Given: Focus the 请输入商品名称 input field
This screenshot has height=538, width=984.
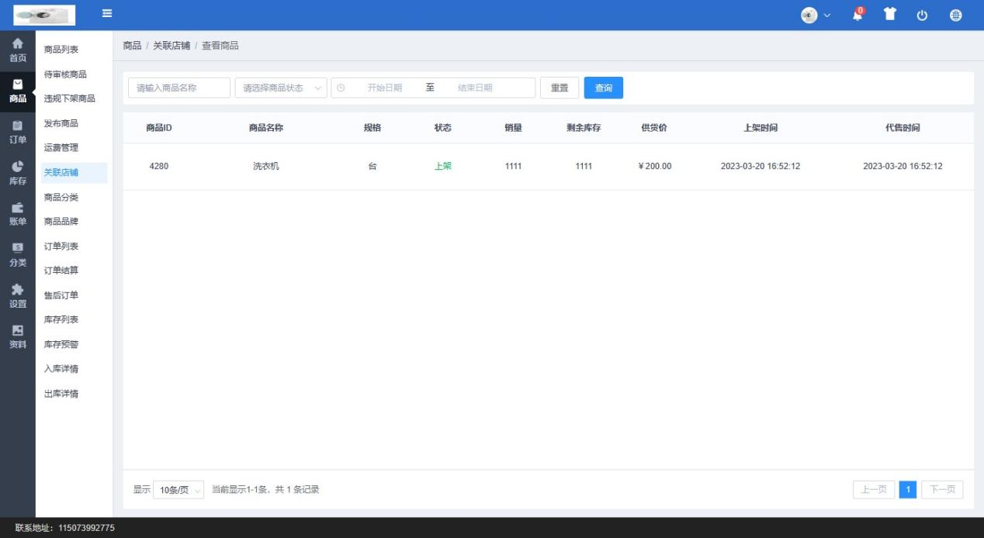Looking at the screenshot, I should coord(179,88).
